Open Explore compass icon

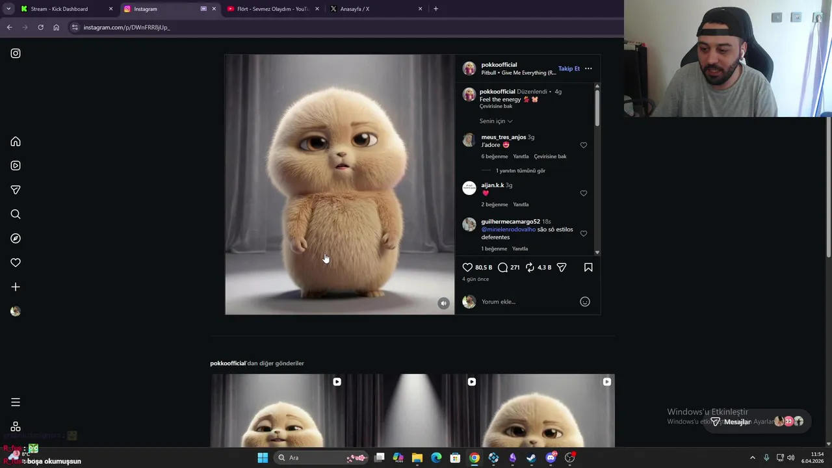[16, 239]
